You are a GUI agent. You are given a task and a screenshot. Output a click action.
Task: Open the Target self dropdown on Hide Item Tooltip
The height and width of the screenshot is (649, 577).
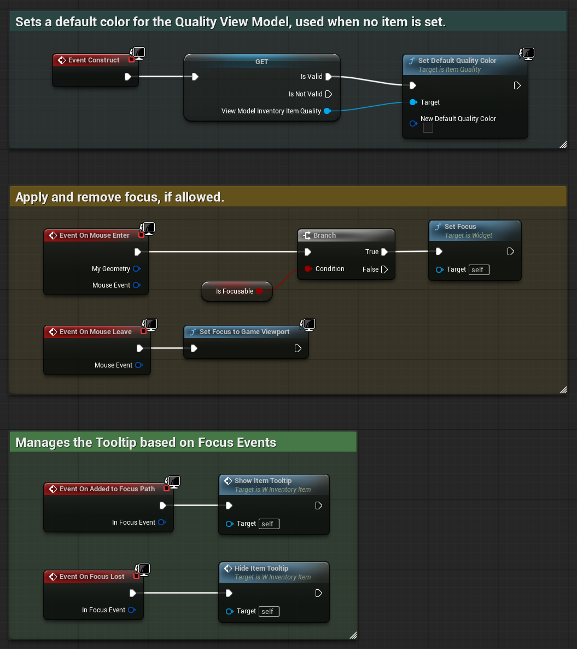point(268,611)
